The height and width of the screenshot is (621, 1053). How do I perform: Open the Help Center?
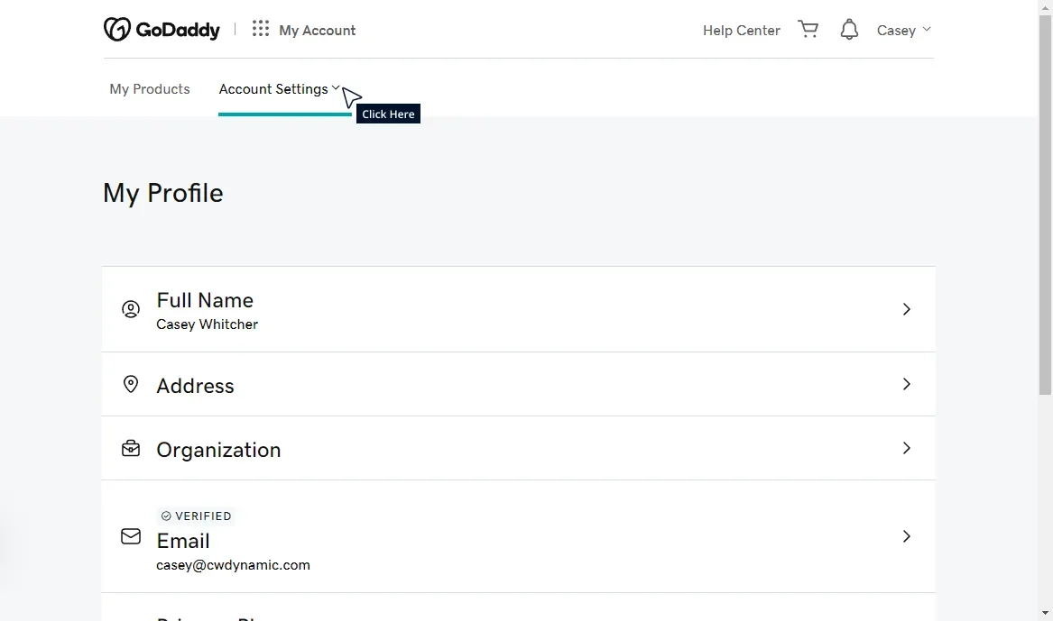741,30
